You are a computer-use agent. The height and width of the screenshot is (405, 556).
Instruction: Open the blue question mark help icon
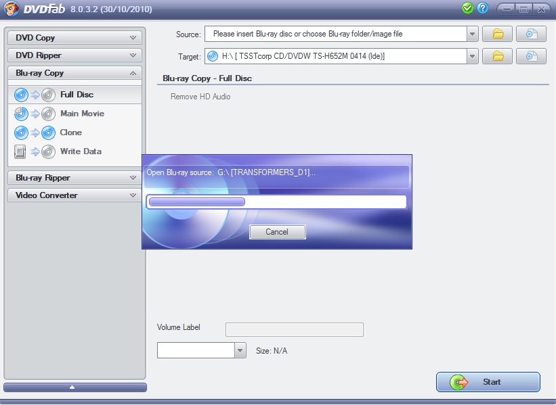point(483,8)
